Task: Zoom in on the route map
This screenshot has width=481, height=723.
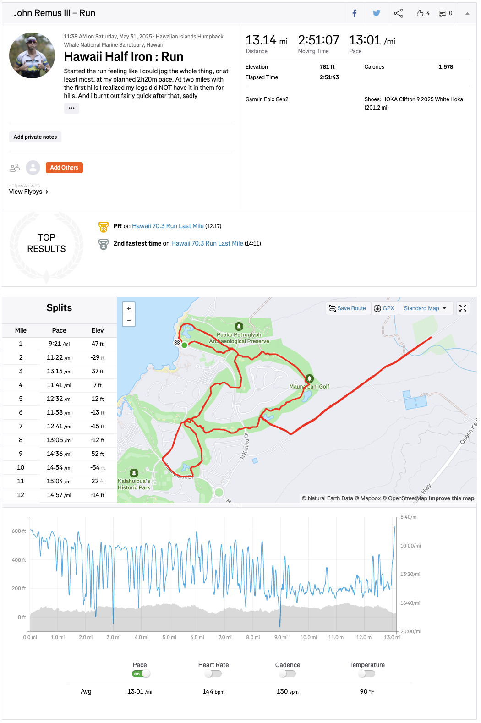Action: (x=129, y=308)
